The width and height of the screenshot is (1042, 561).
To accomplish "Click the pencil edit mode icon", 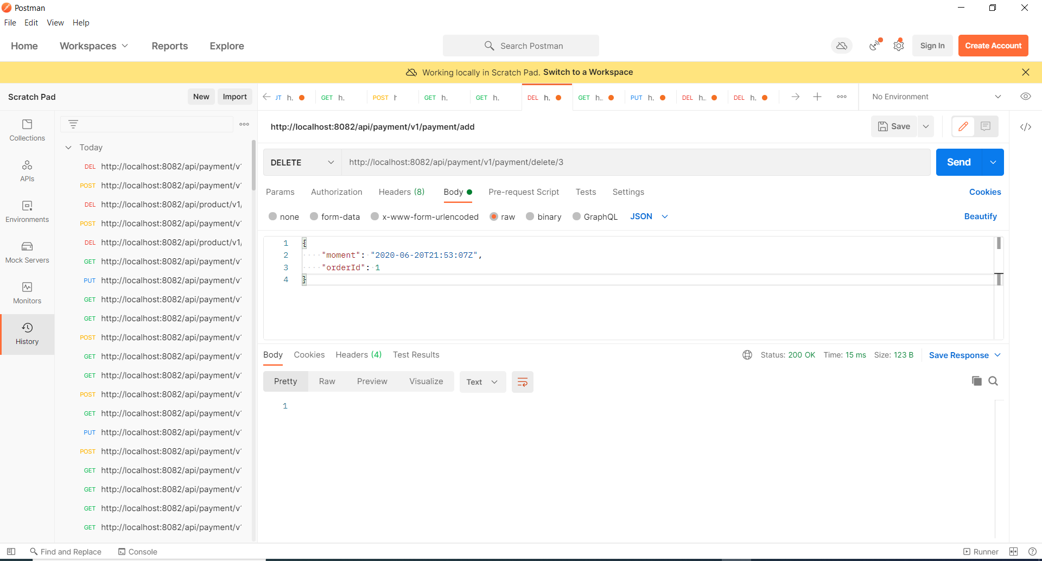I will (963, 126).
